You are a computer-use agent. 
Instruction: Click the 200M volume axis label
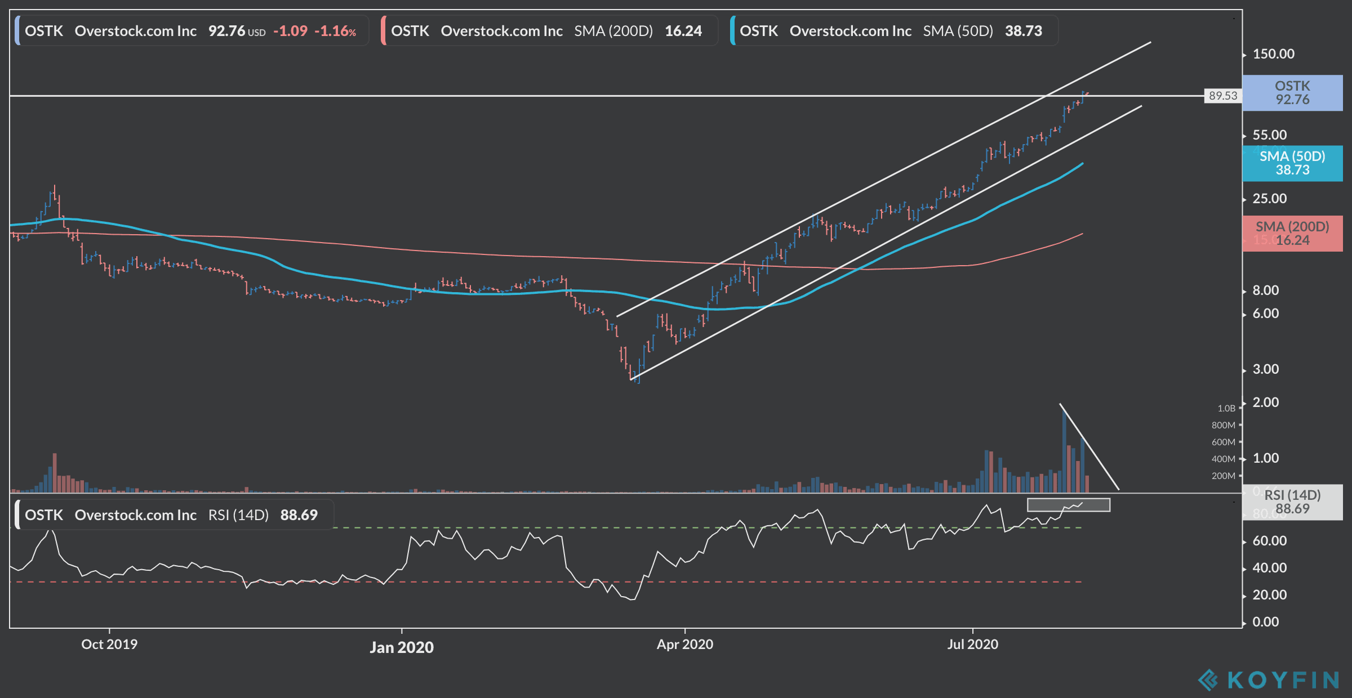(x=1223, y=476)
